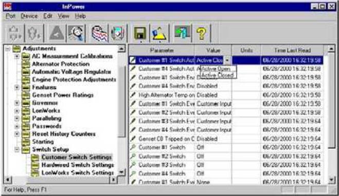339x196 pixels.
Task: Click the yellow bell alarm icon
Action: [159, 33]
